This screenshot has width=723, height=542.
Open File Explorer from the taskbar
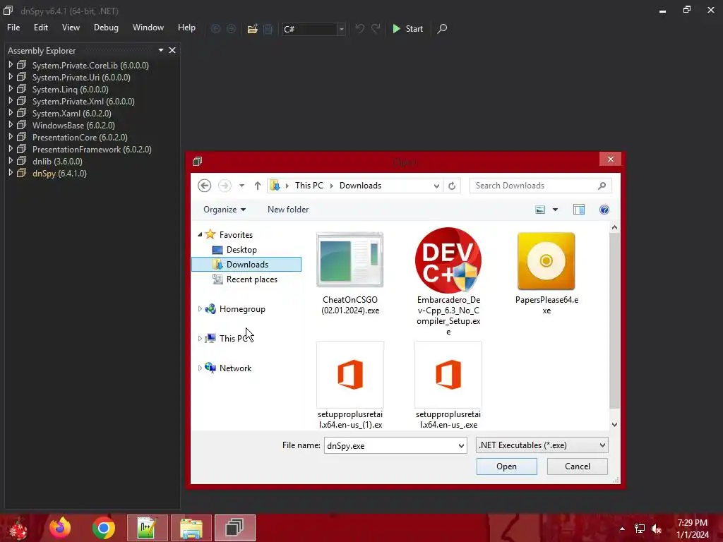[x=191, y=528]
